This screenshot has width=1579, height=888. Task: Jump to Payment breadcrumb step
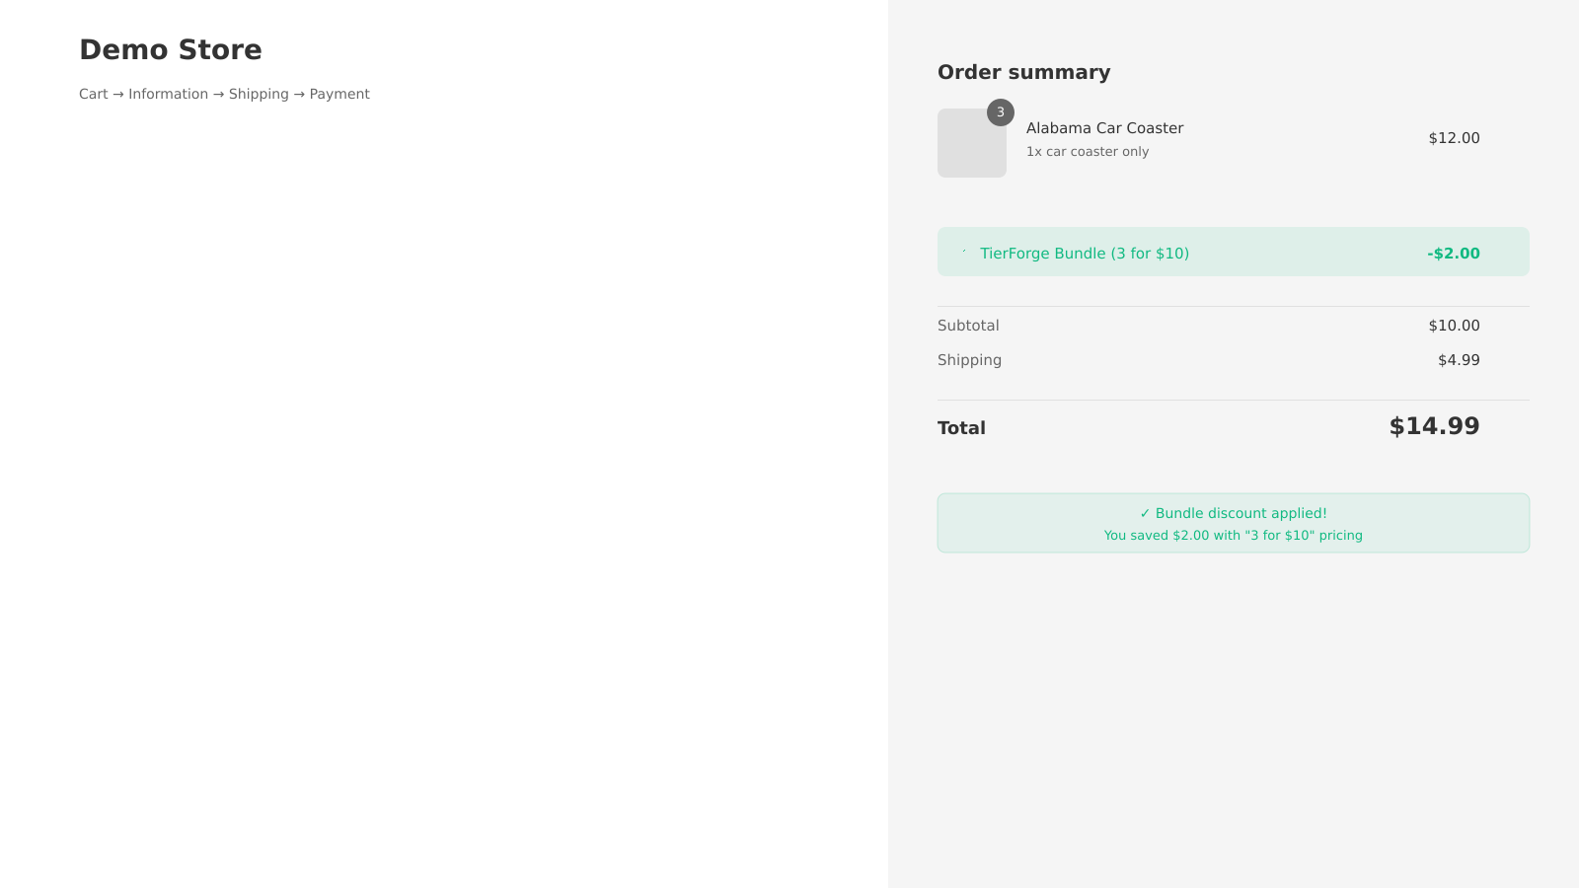339,94
